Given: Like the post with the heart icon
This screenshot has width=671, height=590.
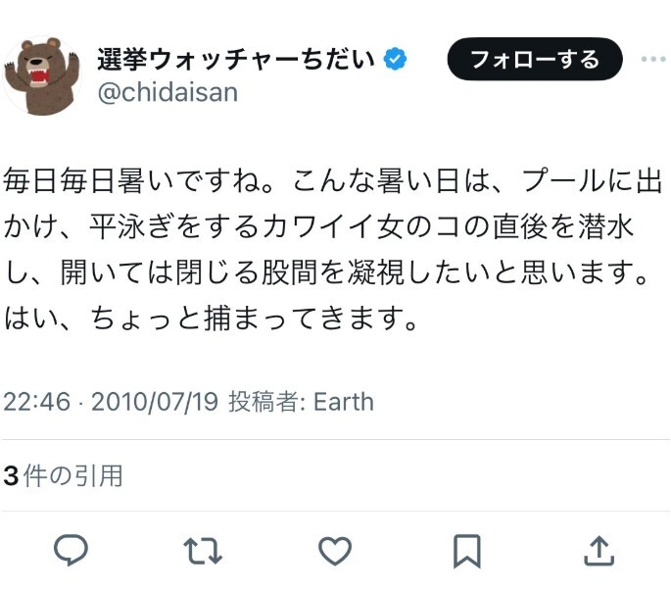Looking at the screenshot, I should [335, 550].
